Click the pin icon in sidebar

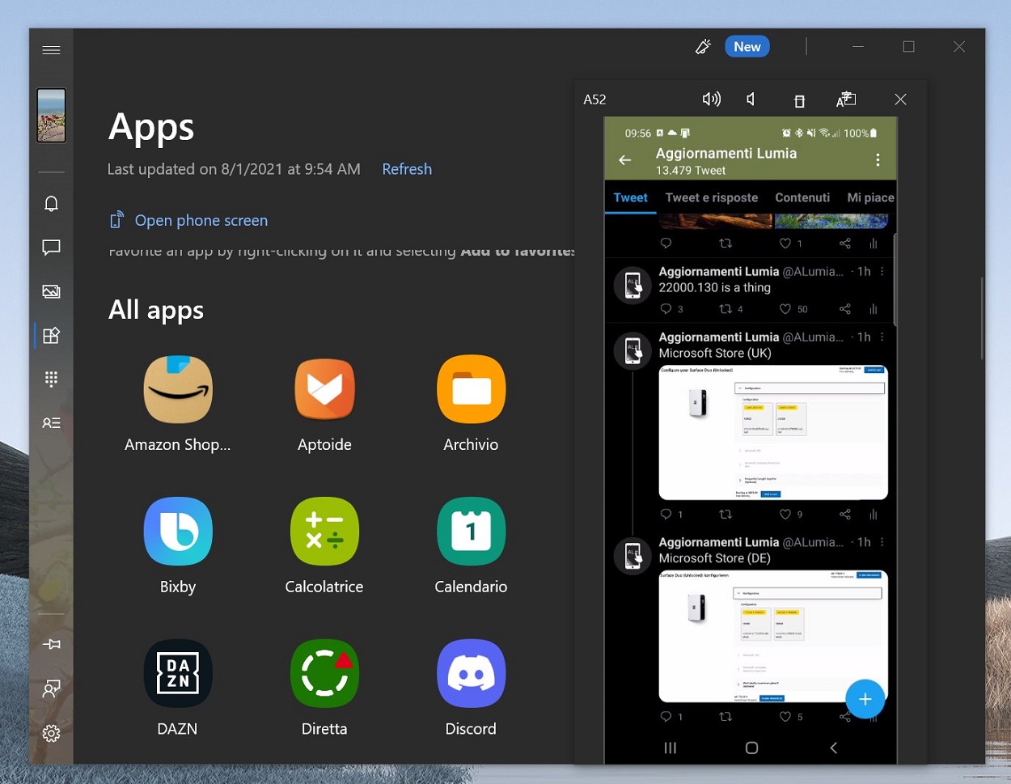coord(51,644)
